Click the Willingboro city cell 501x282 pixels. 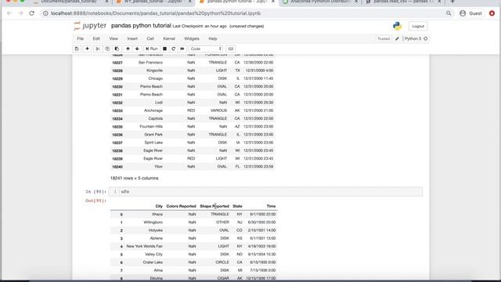[153, 222]
